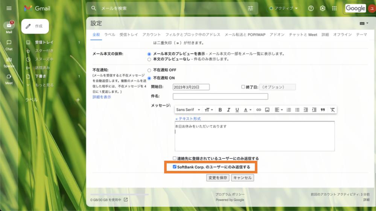Click the search magnifier icon
The image size is (376, 211).
pyautogui.click(x=93, y=8)
